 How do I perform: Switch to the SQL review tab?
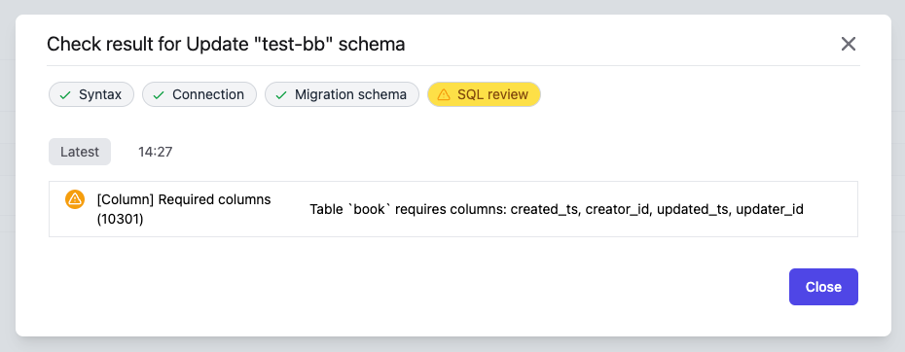[484, 94]
